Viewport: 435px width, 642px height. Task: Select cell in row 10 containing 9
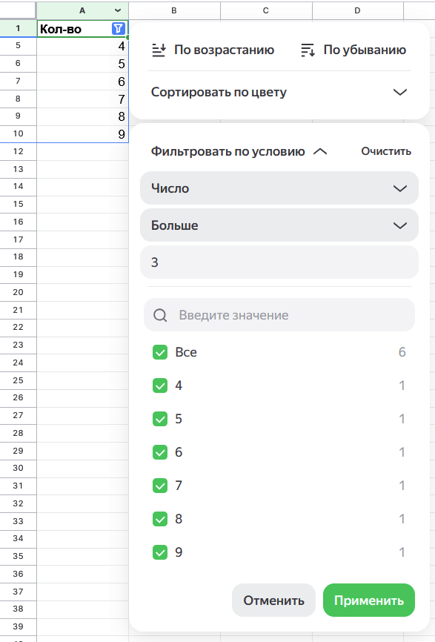click(x=83, y=134)
